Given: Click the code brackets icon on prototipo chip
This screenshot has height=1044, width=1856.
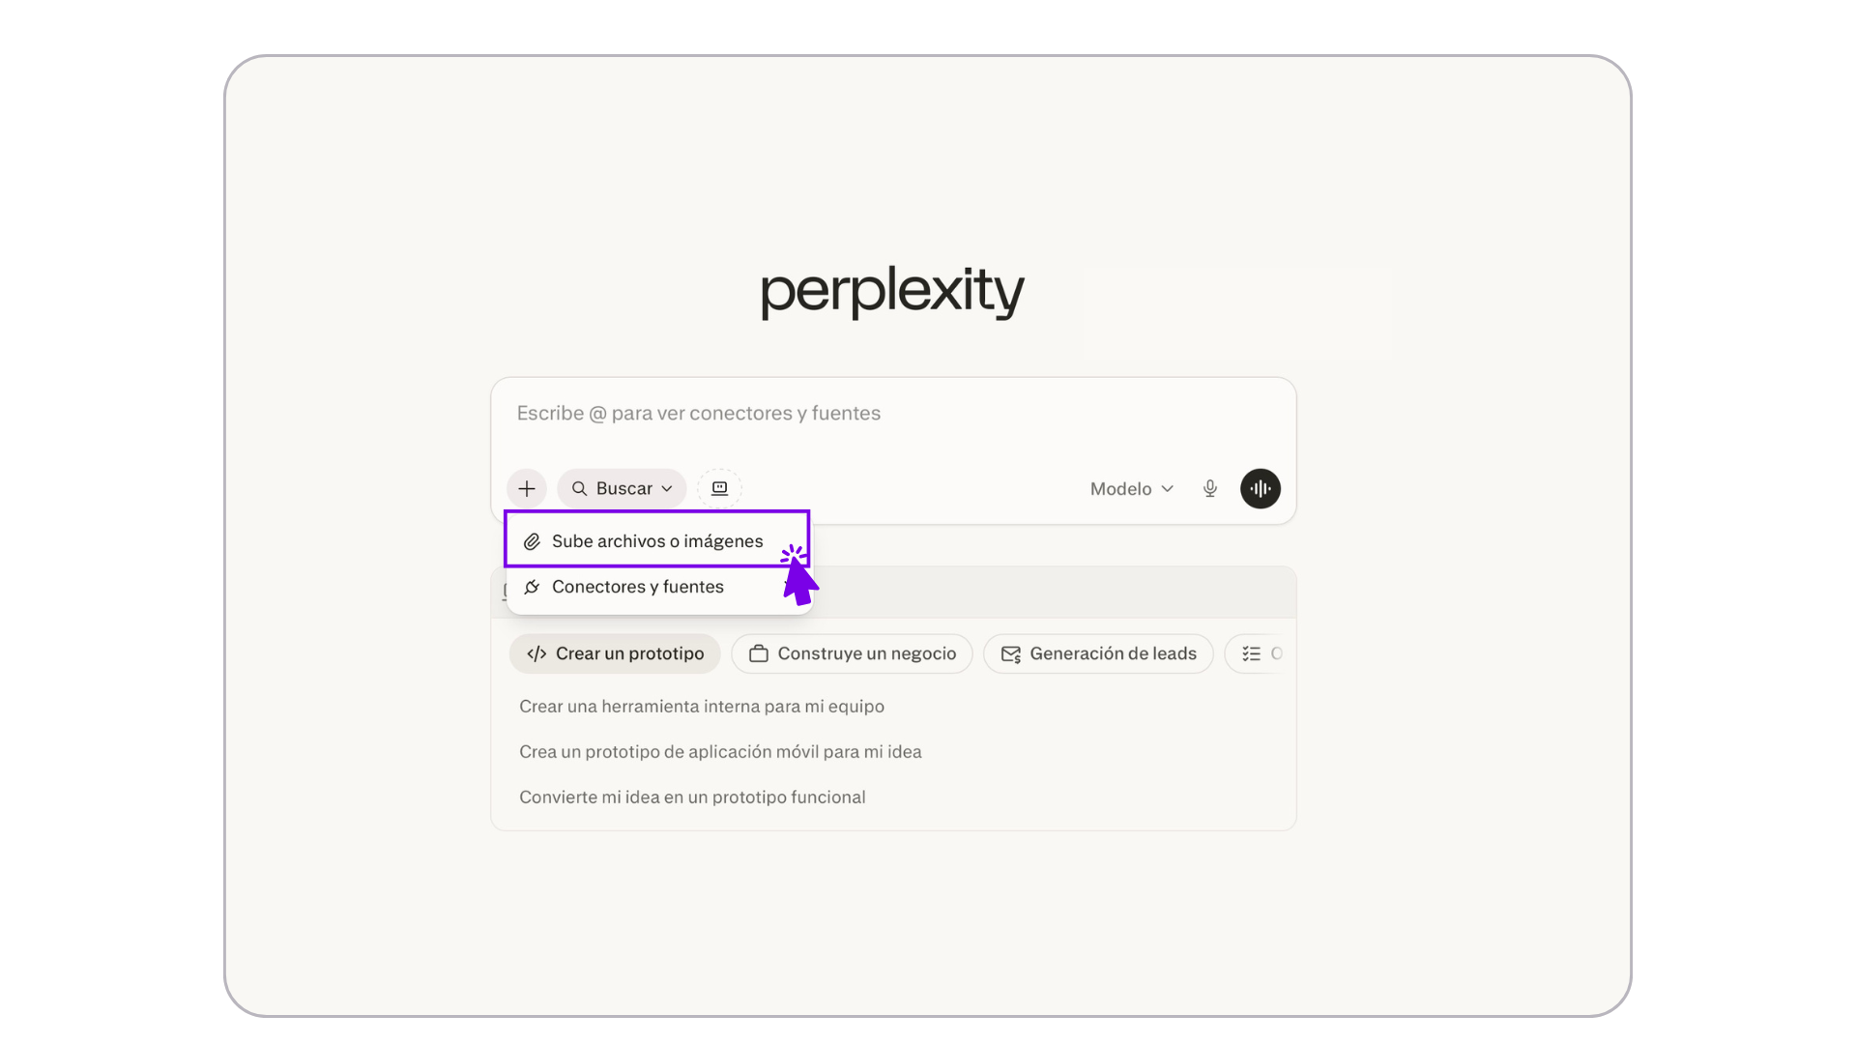Looking at the screenshot, I should point(536,653).
